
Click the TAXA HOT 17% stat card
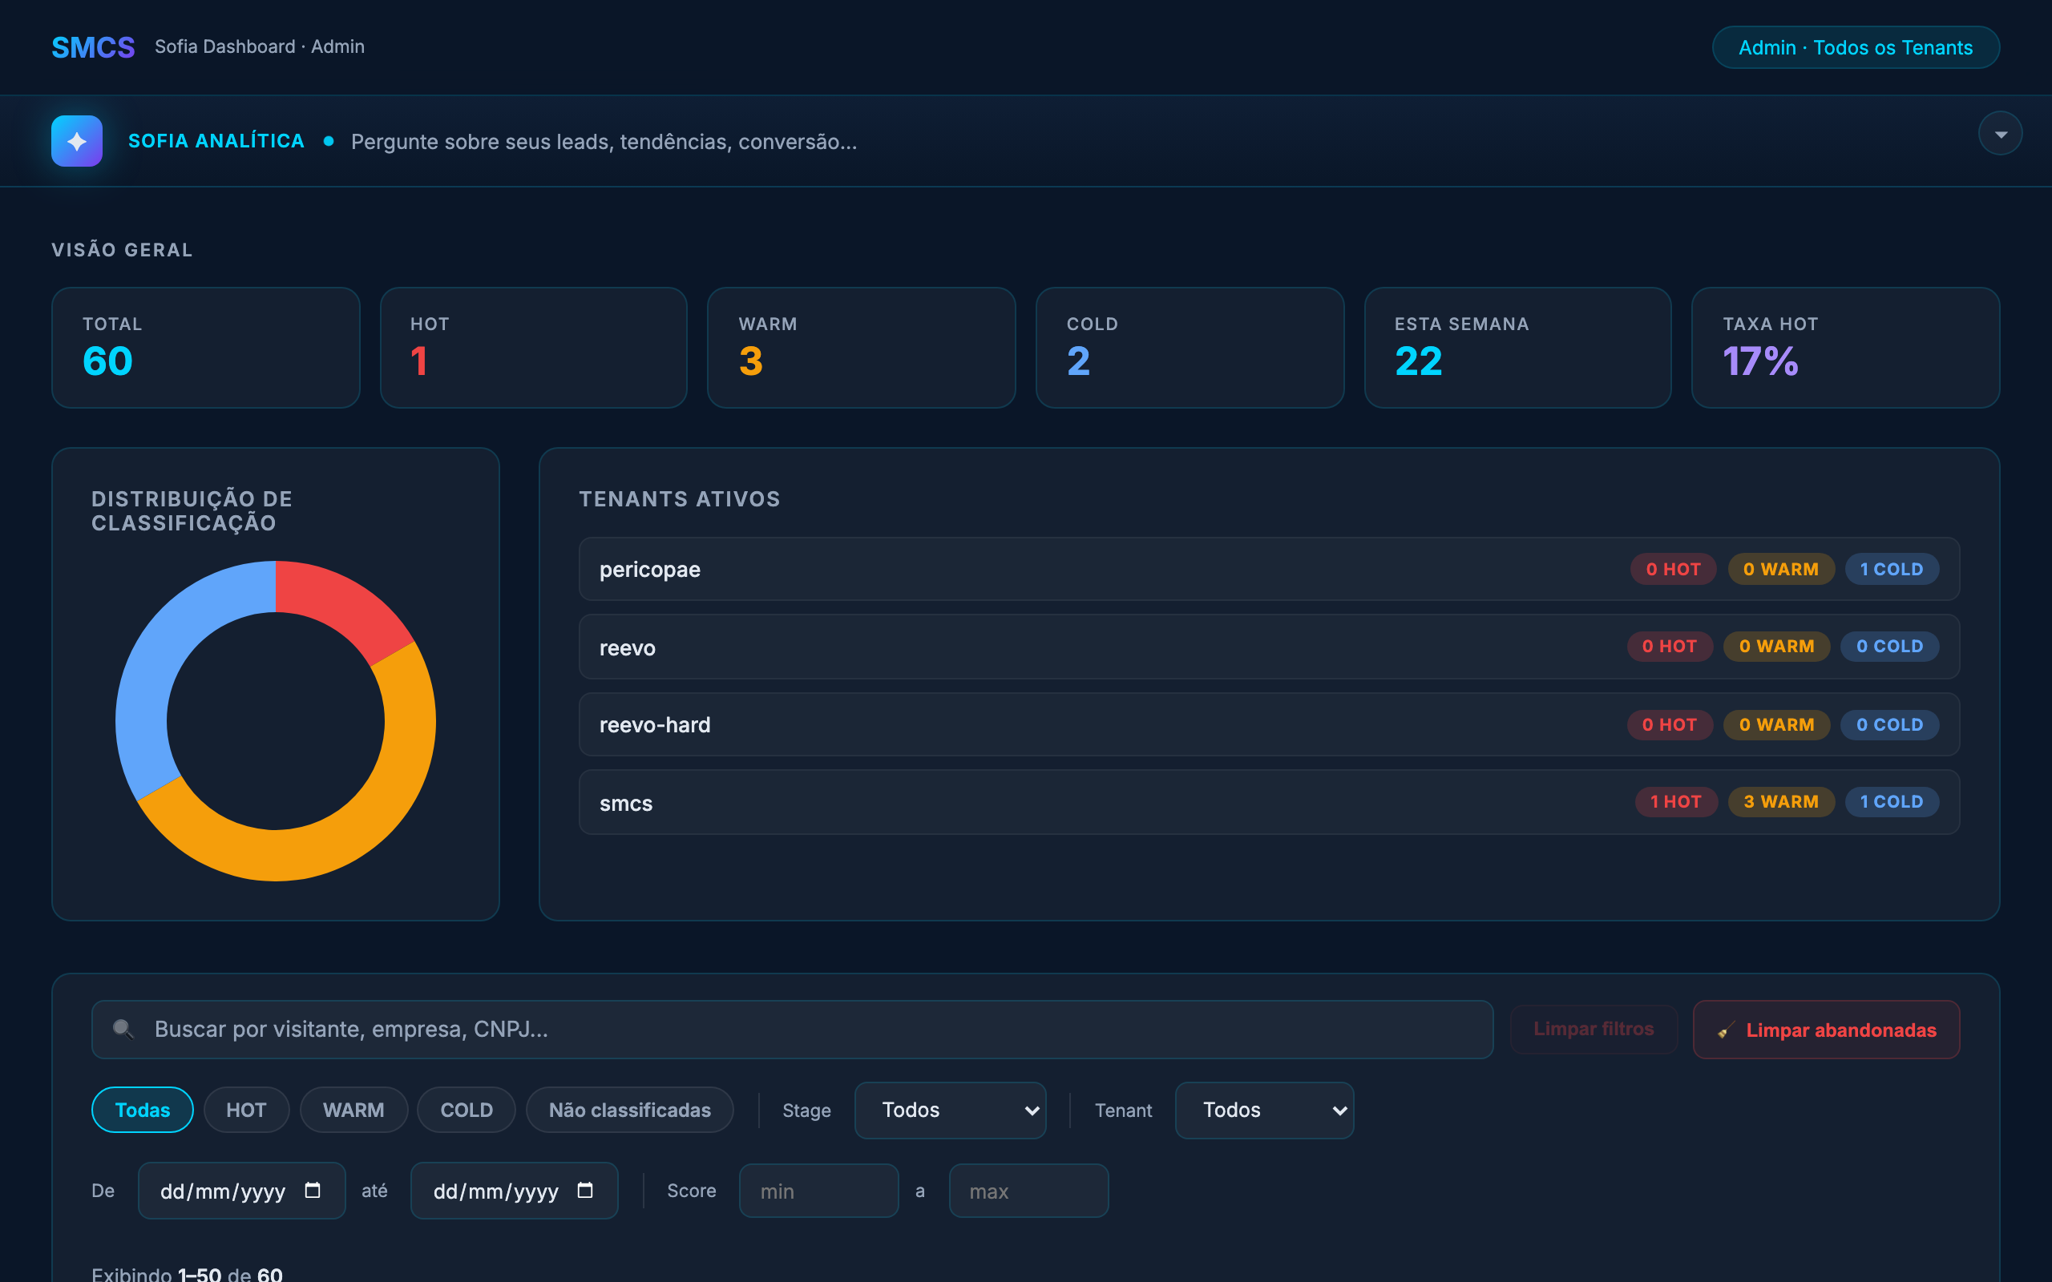(1846, 348)
